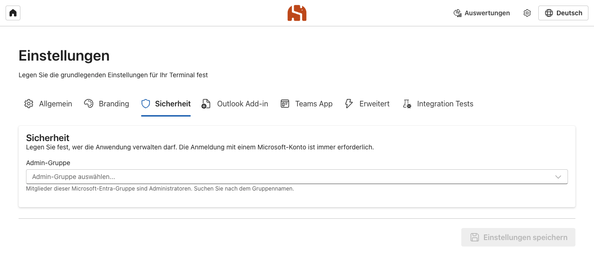Click the Erweitert lightning icon

point(349,104)
